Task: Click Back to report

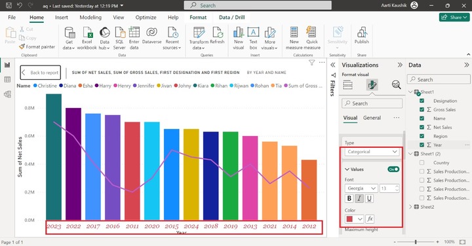Action: [41, 73]
